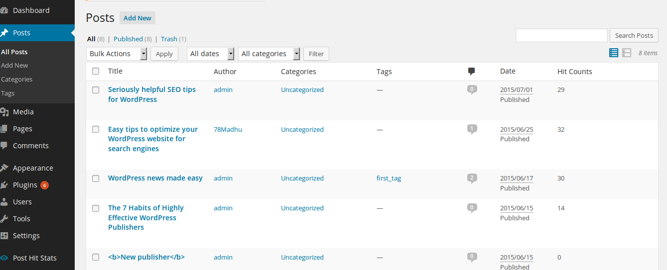Open the All categories dropdown
Image resolution: width=667 pixels, height=270 pixels.
[x=269, y=54]
